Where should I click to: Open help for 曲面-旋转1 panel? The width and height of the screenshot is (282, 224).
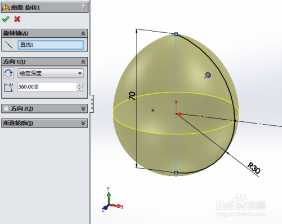(83, 7)
